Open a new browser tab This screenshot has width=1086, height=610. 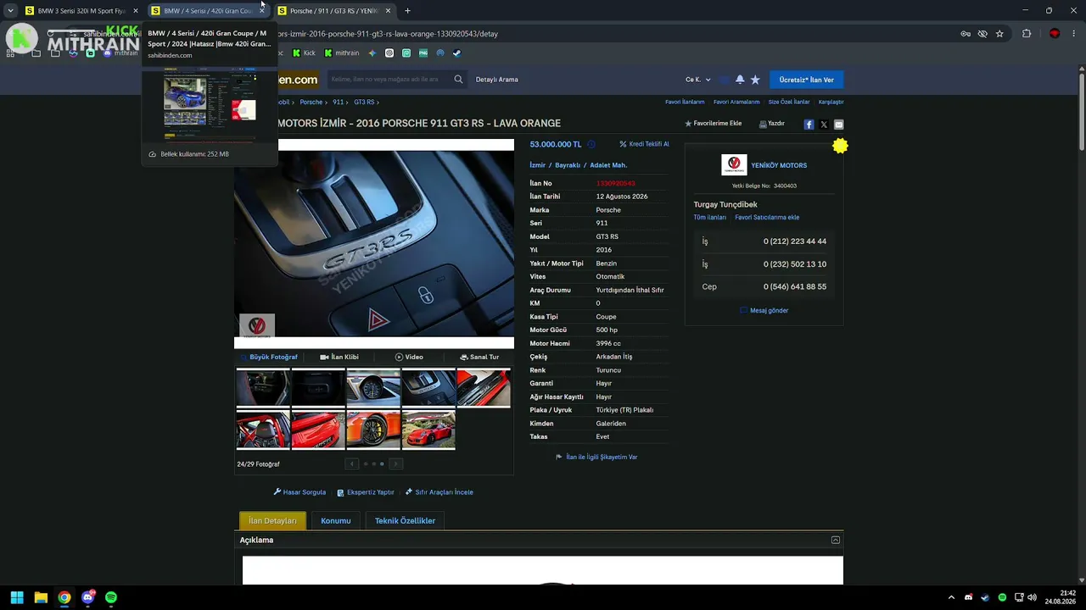(407, 11)
